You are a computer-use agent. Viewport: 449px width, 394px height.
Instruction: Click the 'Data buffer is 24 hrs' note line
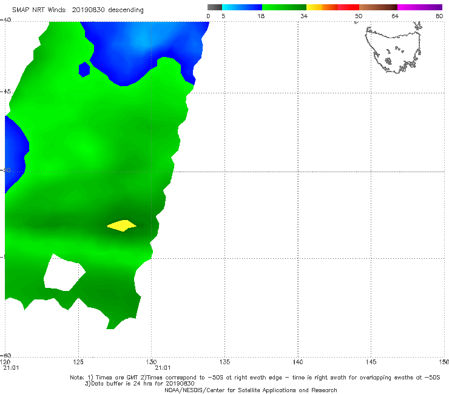pos(140,384)
